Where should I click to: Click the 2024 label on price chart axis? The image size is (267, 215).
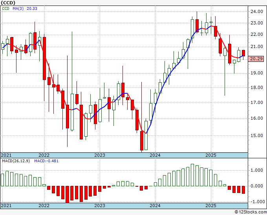coord(155,155)
